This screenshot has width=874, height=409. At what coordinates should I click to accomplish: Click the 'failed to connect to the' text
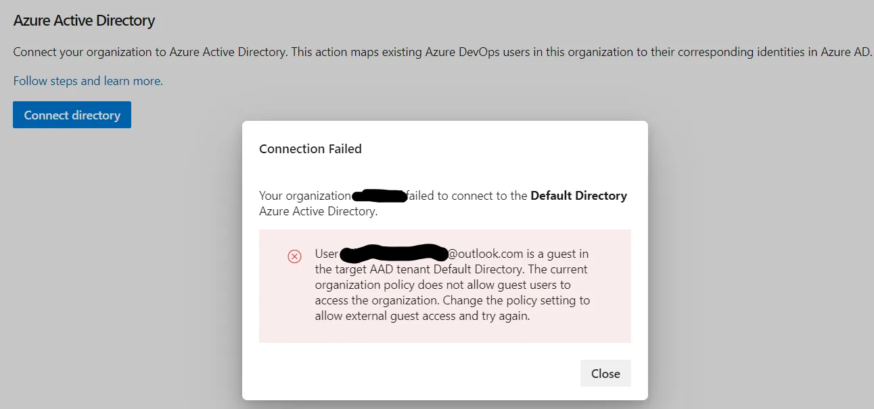click(x=467, y=196)
